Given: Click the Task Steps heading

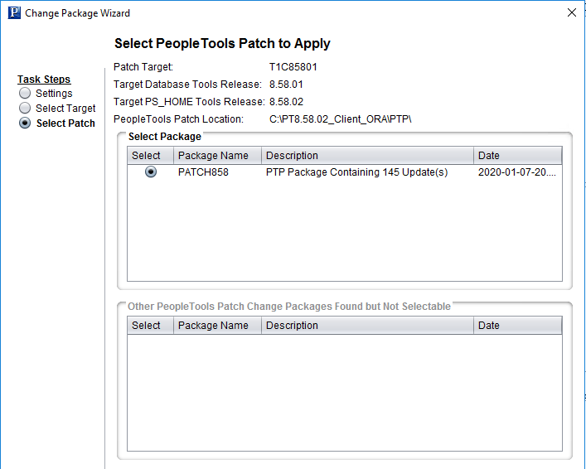Looking at the screenshot, I should coord(44,80).
